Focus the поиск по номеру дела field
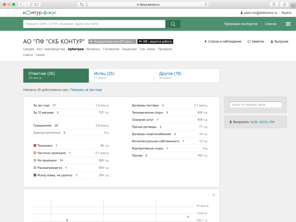The width and height of the screenshot is (296, 222). click(x=255, y=105)
